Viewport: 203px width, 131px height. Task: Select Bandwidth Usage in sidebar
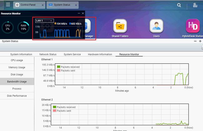pos(17,82)
